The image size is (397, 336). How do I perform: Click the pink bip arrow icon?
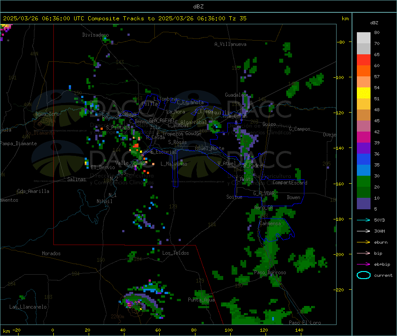point(363,253)
